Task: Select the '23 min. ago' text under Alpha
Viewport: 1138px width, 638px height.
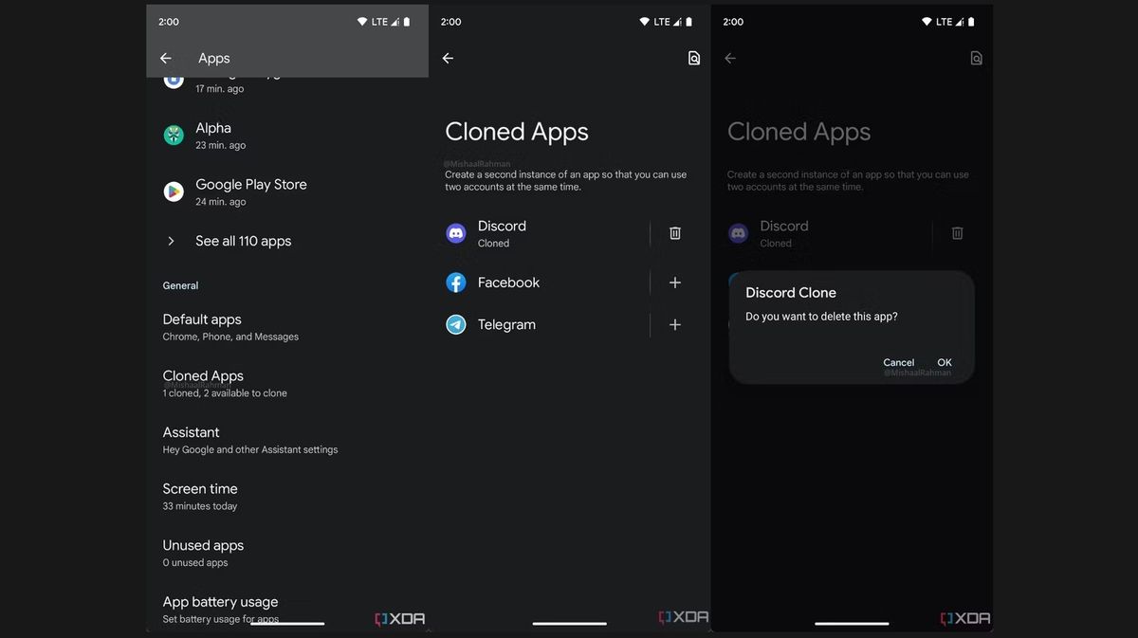Action: 220,145
